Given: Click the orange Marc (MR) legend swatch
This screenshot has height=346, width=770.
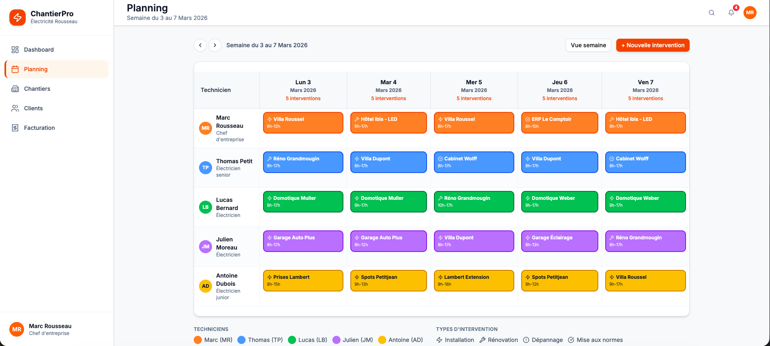Looking at the screenshot, I should (x=198, y=340).
